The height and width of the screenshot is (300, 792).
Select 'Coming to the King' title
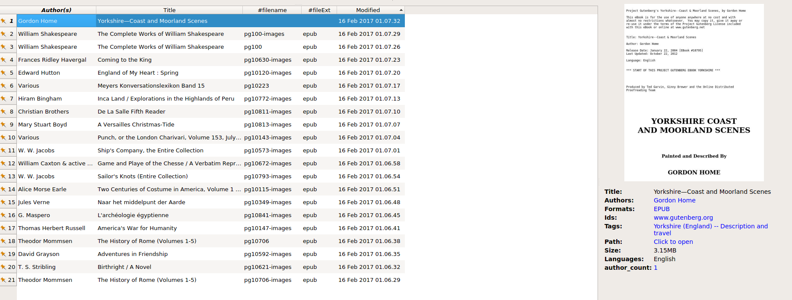click(169, 60)
